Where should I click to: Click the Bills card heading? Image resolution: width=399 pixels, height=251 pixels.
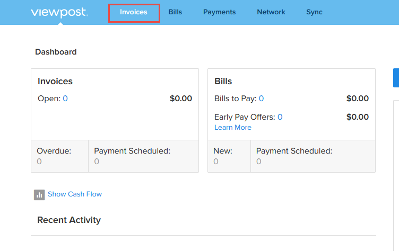pos(223,82)
